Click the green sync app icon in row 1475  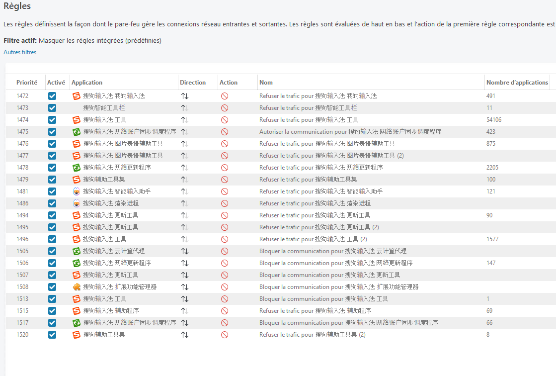click(x=76, y=132)
